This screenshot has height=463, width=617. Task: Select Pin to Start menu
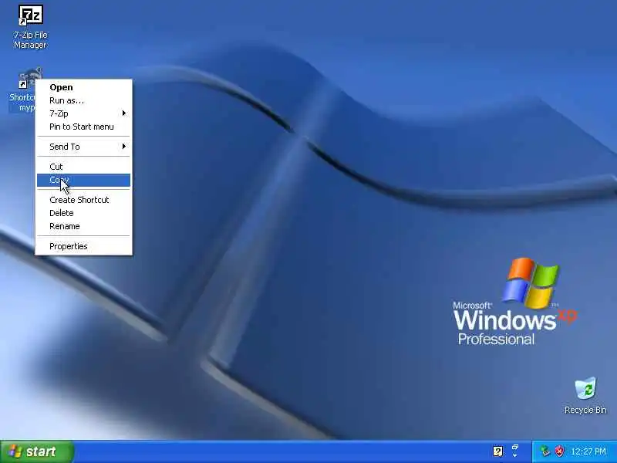point(83,127)
